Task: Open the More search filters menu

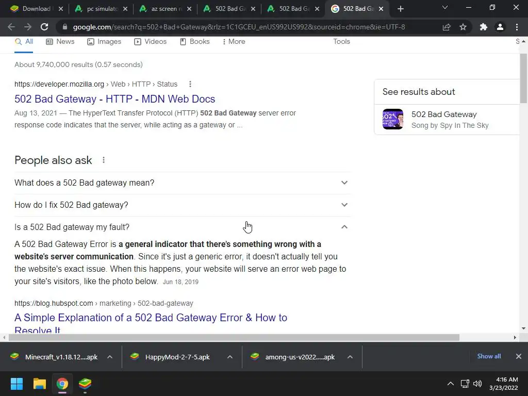Action: pyautogui.click(x=234, y=42)
